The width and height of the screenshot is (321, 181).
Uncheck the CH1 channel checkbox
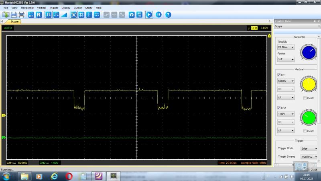click(x=279, y=75)
